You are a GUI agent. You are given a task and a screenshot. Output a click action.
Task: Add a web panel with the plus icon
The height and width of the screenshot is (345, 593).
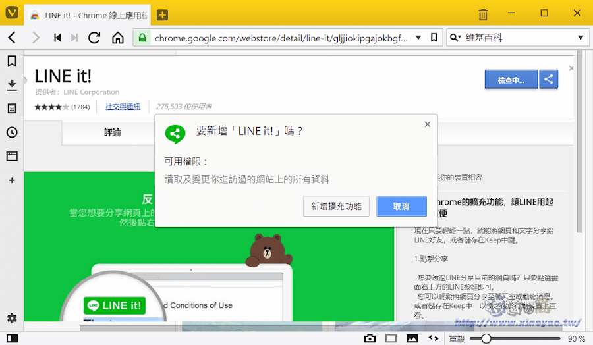pos(12,180)
